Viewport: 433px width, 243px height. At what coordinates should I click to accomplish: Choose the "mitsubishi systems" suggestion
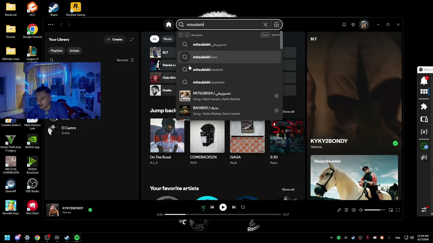(230, 82)
